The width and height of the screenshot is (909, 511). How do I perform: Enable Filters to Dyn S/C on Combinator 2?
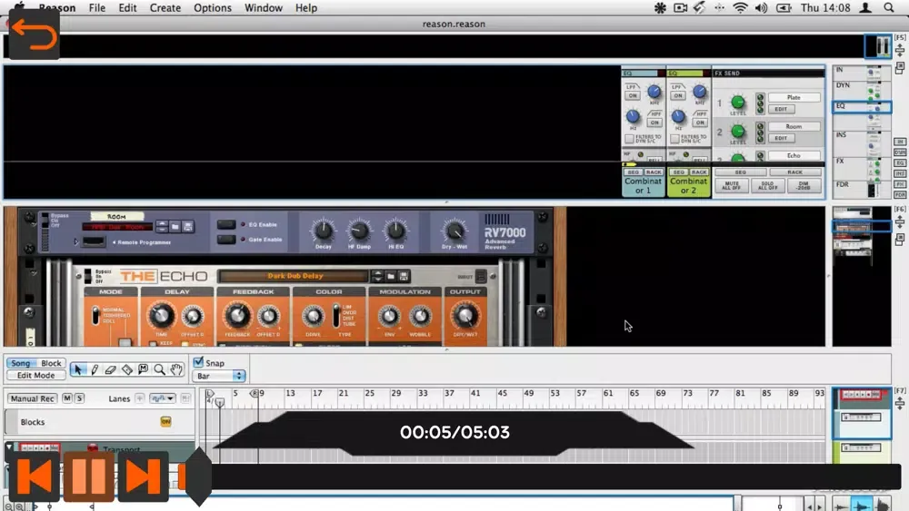(674, 139)
